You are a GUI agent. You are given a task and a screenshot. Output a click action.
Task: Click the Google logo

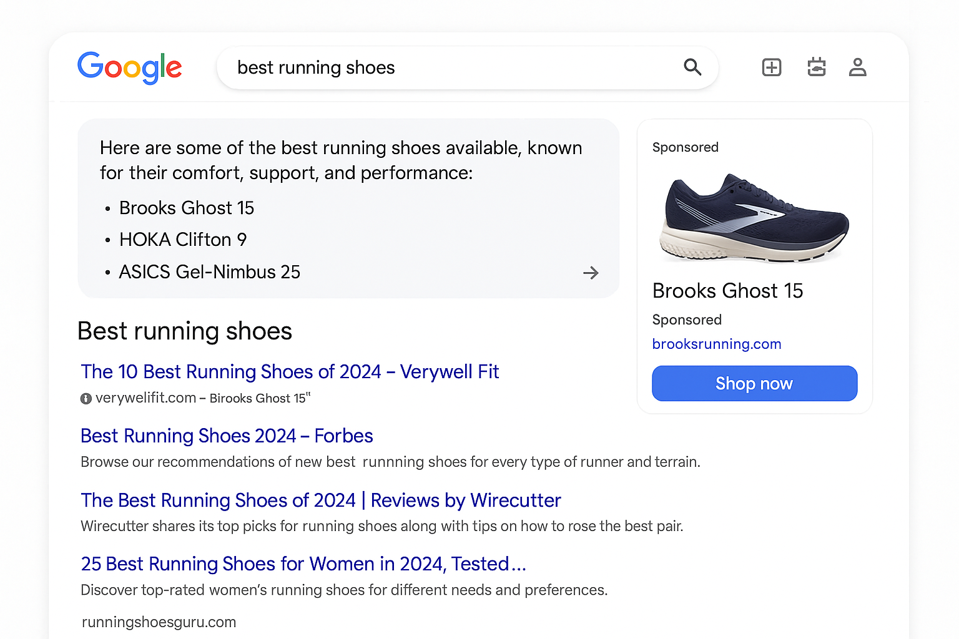pyautogui.click(x=129, y=67)
